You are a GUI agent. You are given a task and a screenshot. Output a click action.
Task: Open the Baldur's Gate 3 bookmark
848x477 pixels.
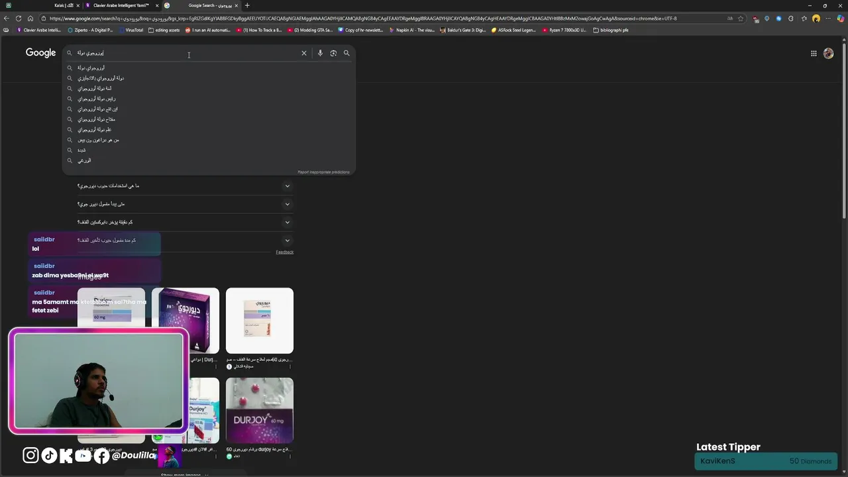click(463, 30)
